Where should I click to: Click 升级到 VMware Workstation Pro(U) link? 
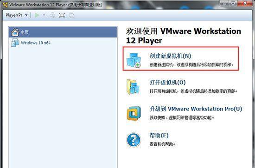[196, 109]
